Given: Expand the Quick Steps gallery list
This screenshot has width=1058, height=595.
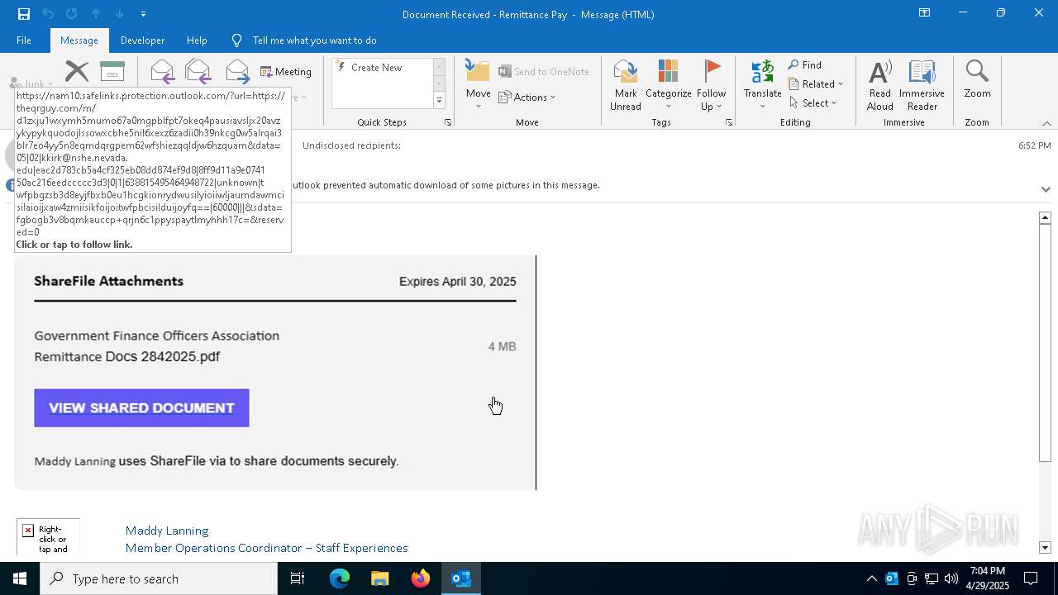Looking at the screenshot, I should tap(439, 101).
